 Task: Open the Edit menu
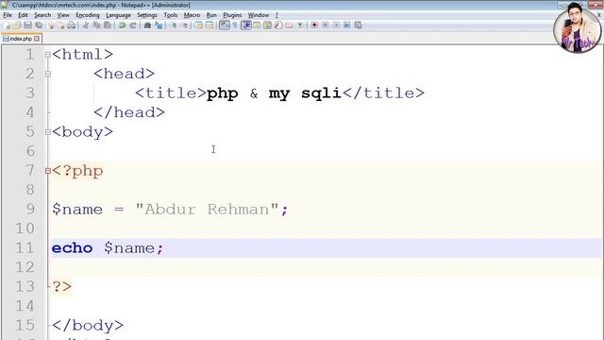[x=23, y=15]
